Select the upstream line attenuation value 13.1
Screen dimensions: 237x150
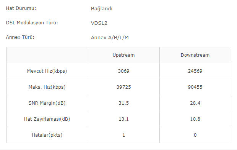(x=123, y=119)
